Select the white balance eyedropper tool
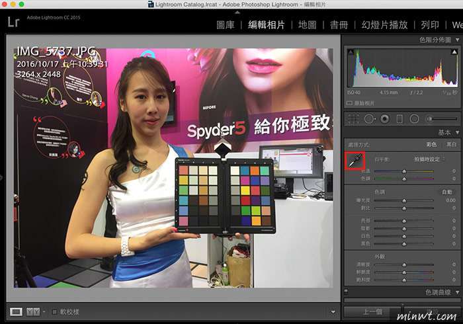Viewport: 463px width, 324px height. pos(355,161)
